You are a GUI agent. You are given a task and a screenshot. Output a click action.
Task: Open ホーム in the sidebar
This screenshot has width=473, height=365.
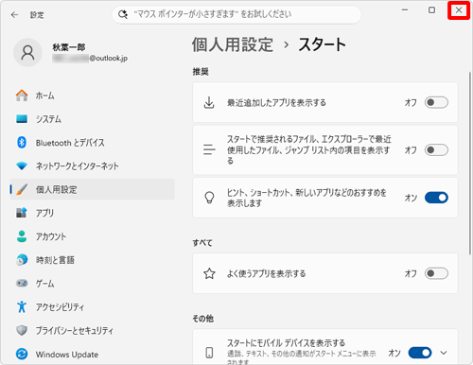tap(93, 96)
